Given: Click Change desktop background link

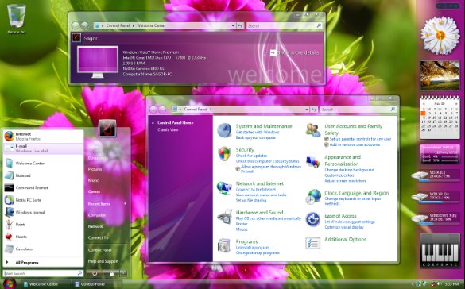Looking at the screenshot, I should click(349, 170).
